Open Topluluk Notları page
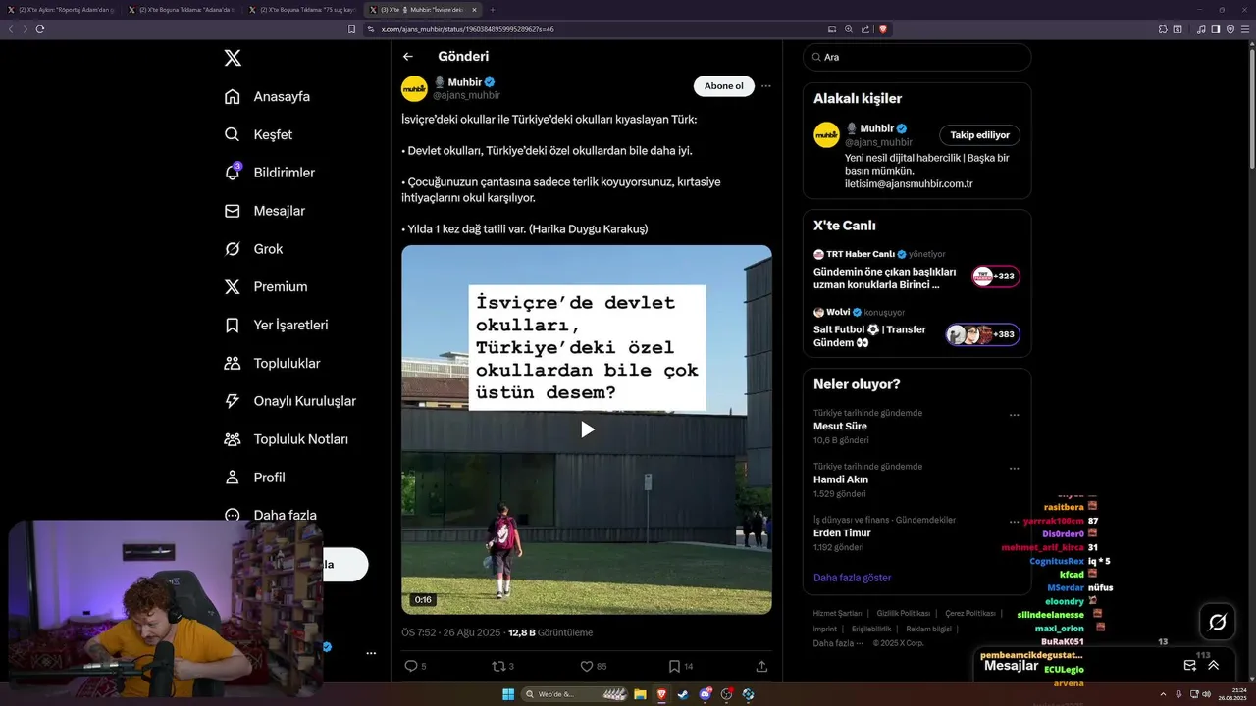Image resolution: width=1256 pixels, height=706 pixels. pos(286,439)
